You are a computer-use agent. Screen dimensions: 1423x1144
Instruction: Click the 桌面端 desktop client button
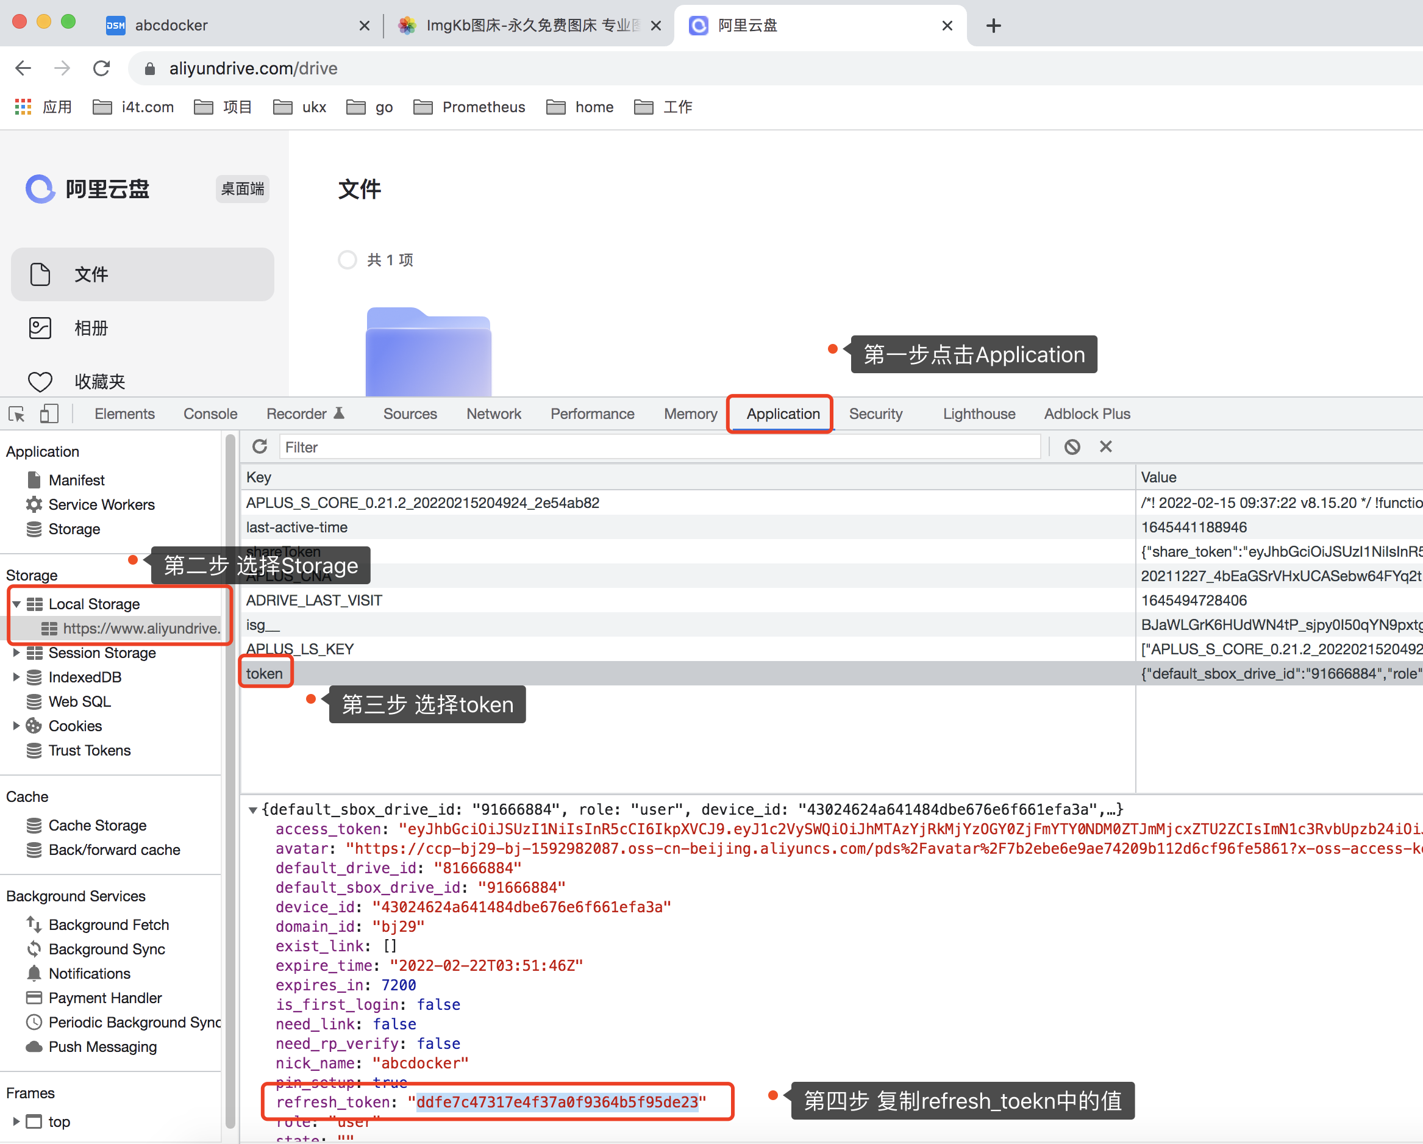point(242,189)
